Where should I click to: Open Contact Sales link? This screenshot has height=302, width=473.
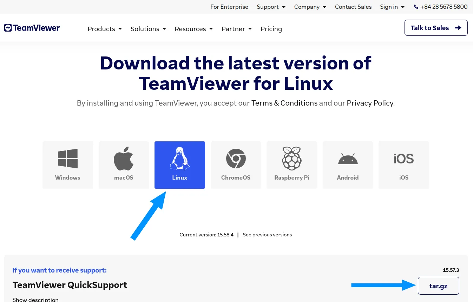(353, 7)
